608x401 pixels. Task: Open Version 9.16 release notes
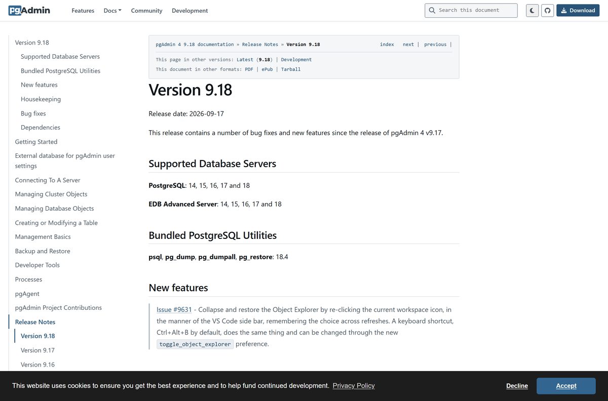click(37, 365)
